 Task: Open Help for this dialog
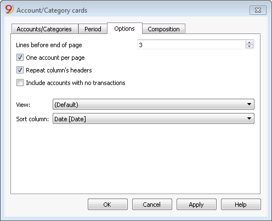[241, 205]
